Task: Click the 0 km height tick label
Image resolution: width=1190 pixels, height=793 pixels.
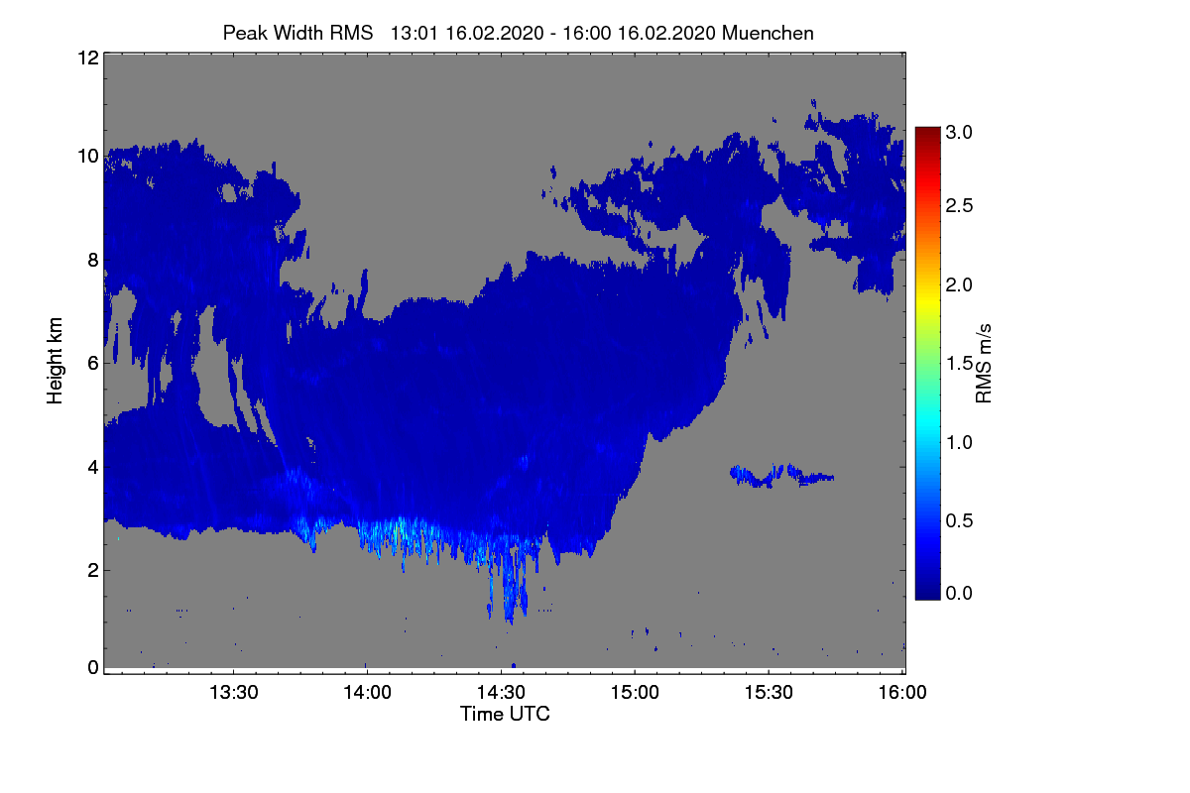Action: pyautogui.click(x=92, y=667)
